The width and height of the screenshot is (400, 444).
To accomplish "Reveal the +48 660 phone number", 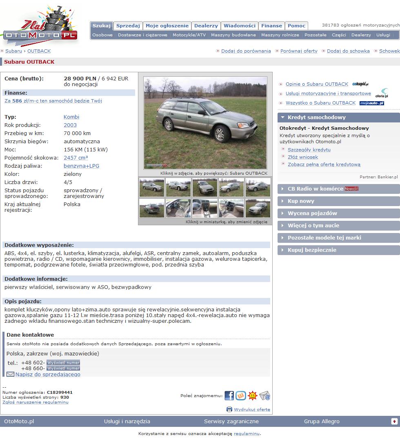I will click(x=63, y=368).
